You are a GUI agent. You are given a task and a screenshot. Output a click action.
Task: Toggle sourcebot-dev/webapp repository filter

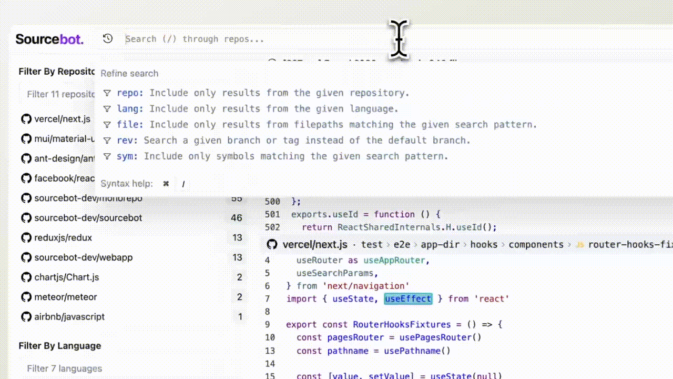[x=83, y=257]
